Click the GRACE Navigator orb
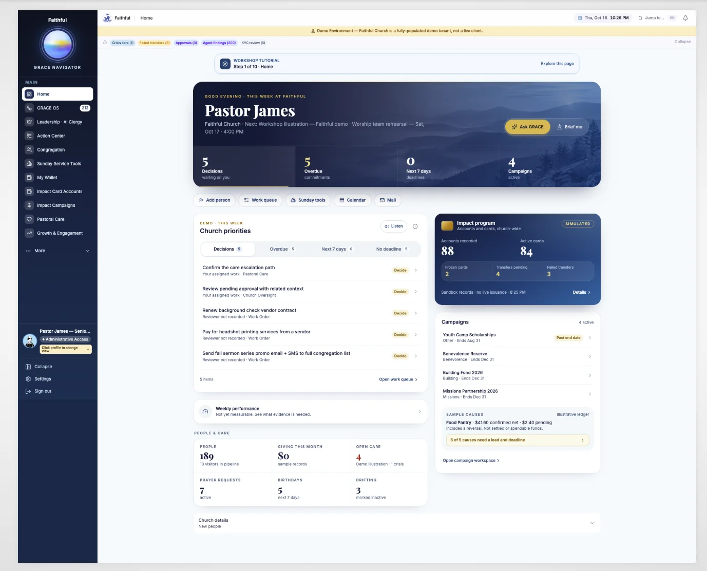The height and width of the screenshot is (571, 707). 58,44
